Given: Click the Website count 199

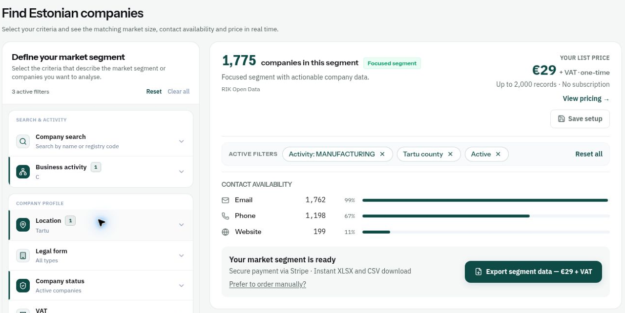Looking at the screenshot, I should 319,232.
